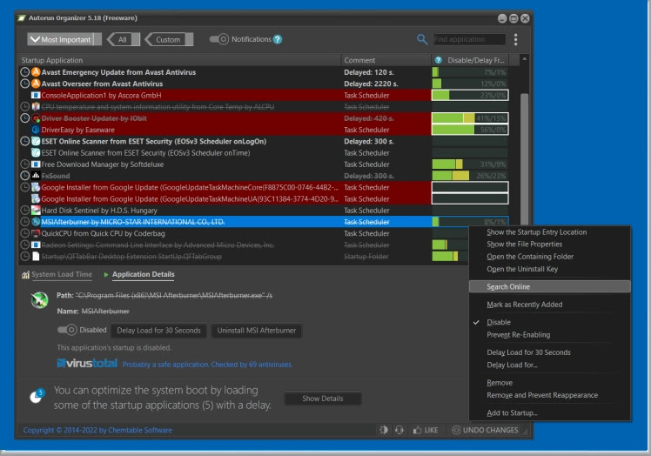Click the LIKE button
Image resolution: width=651 pixels, height=456 pixels.
coord(426,430)
